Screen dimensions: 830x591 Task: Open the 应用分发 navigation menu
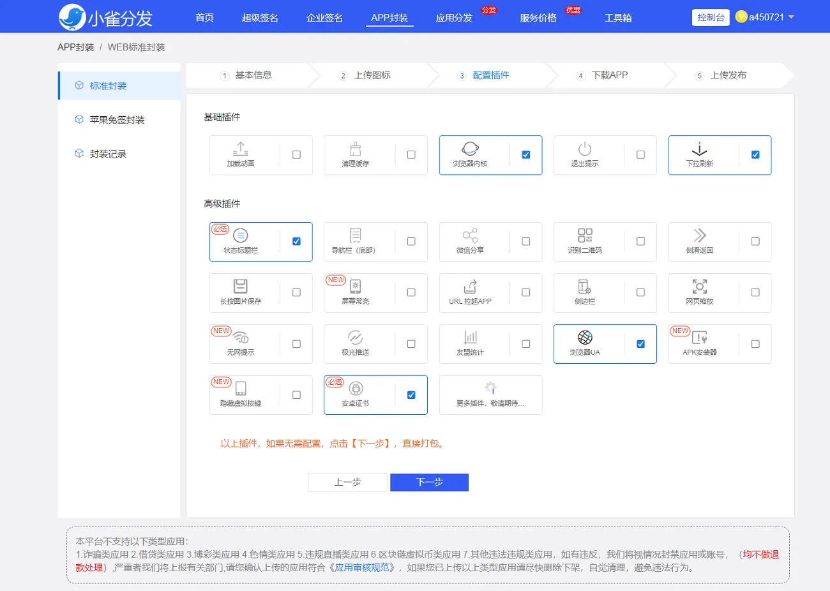coord(454,18)
